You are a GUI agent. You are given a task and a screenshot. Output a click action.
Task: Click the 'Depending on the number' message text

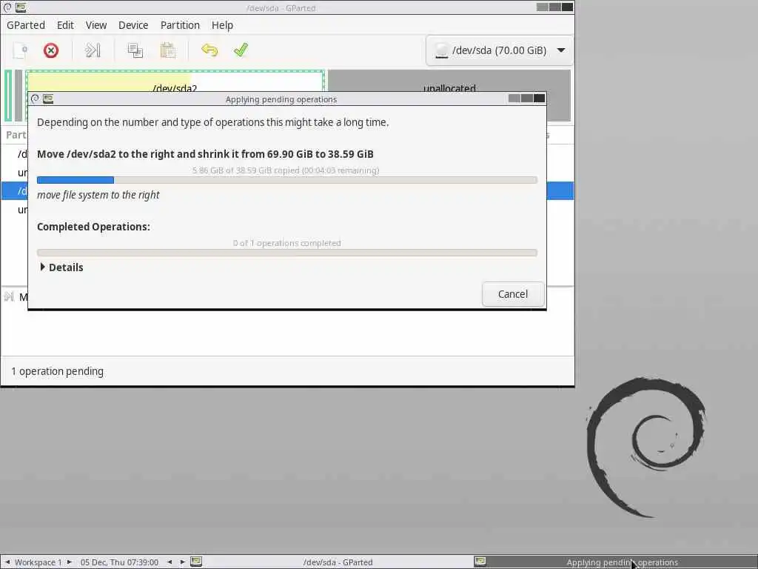click(x=212, y=122)
